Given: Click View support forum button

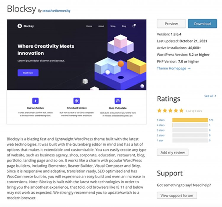Looking at the screenshot, I should point(177,195).
